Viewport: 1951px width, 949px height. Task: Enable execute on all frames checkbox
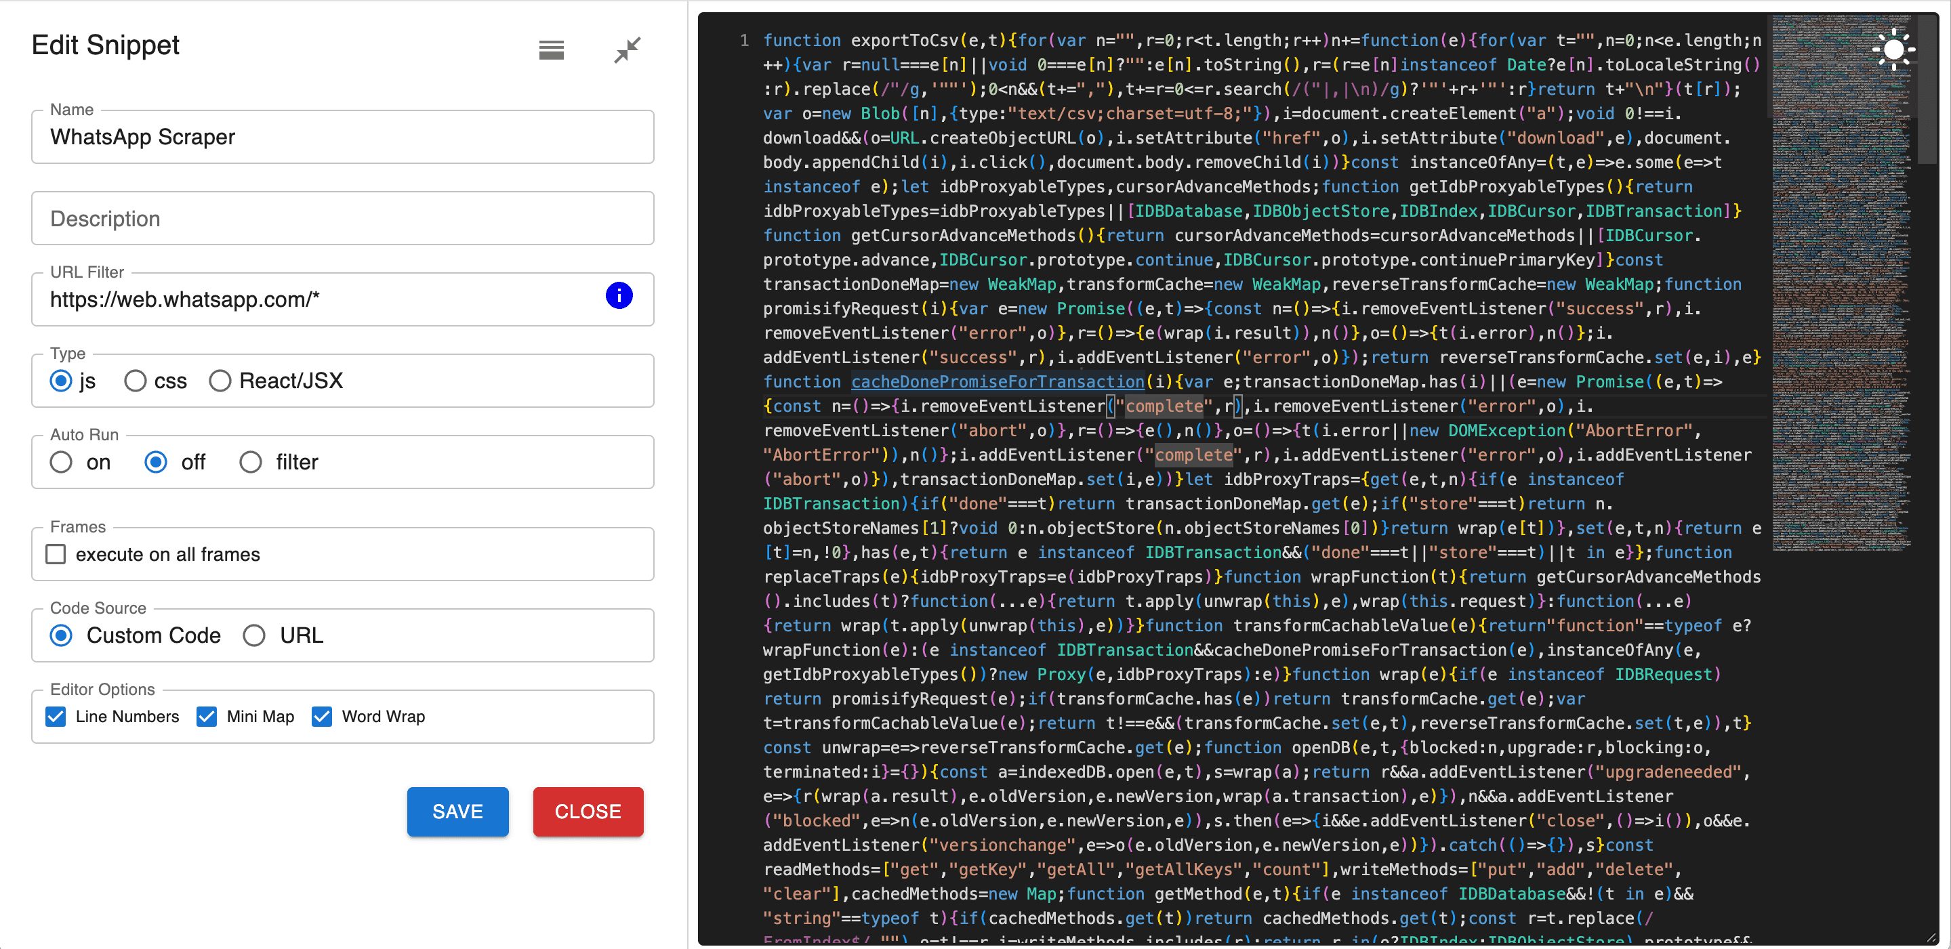[56, 554]
